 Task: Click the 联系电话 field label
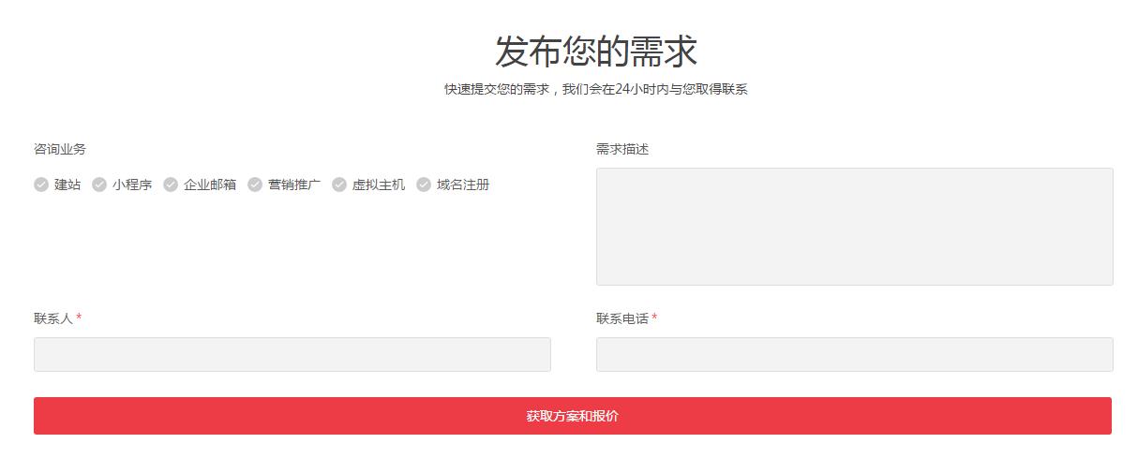point(622,318)
